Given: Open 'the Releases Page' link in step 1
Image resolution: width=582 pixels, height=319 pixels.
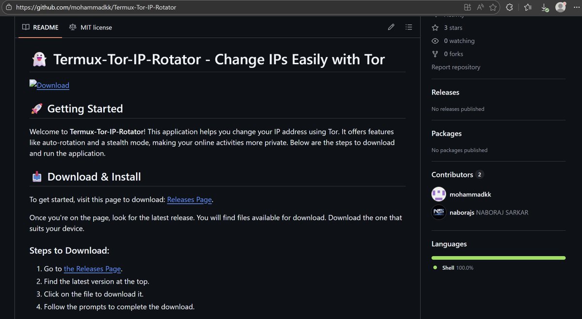Looking at the screenshot, I should 93,269.
